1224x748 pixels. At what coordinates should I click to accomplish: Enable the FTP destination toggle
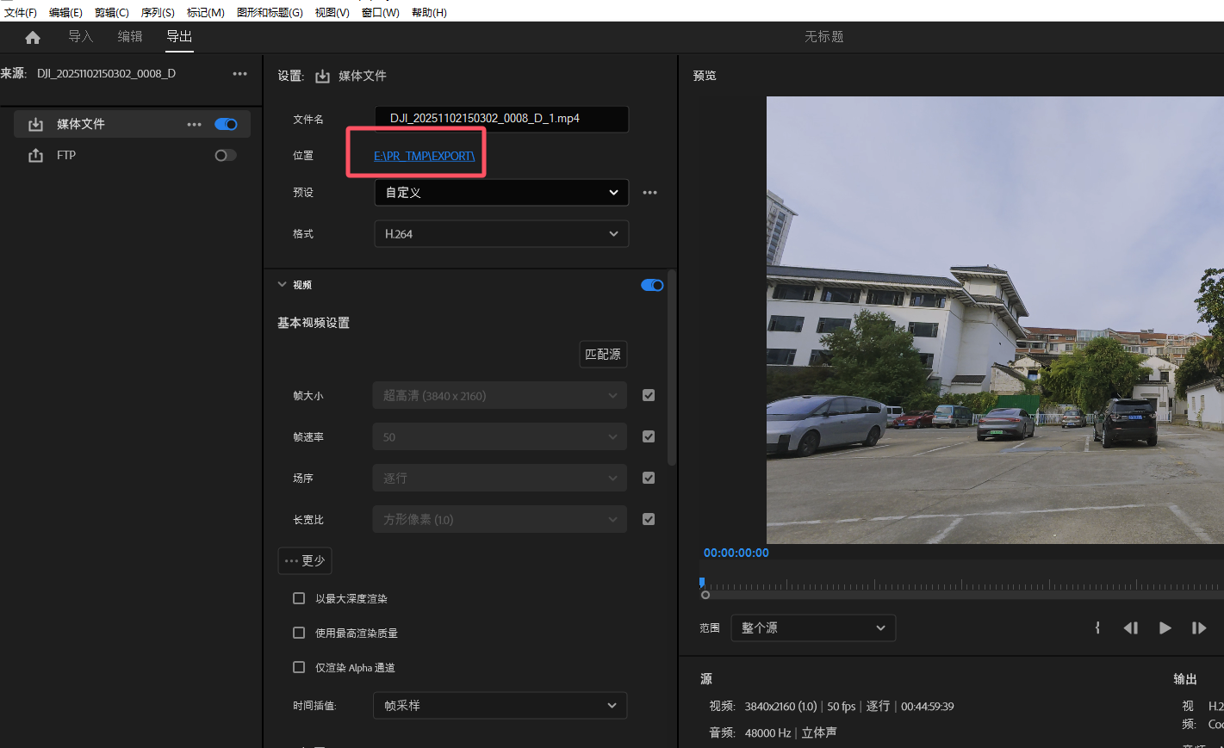225,156
